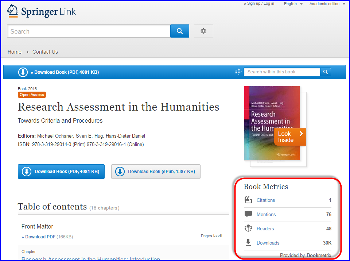350x261 pixels.
Task: Click the blue search magnifier icon
Action: 179,31
